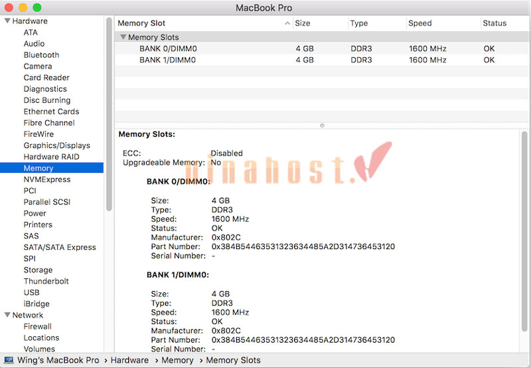Select SPI in the sidebar
The height and width of the screenshot is (368, 531).
pyautogui.click(x=29, y=258)
